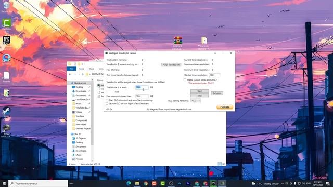333x187 pixels.
Task: Click the taskbar clock and date
Action: pyautogui.click(x=318, y=183)
